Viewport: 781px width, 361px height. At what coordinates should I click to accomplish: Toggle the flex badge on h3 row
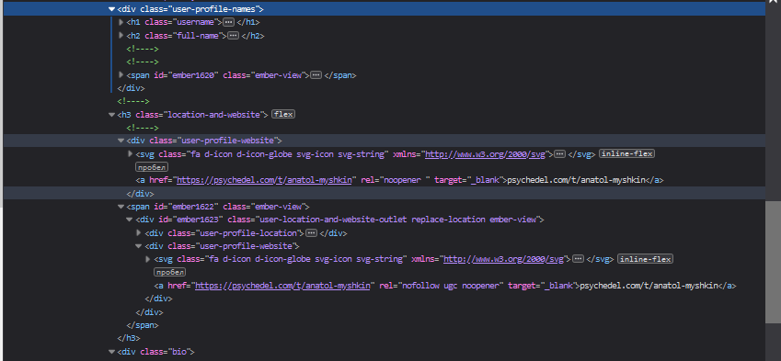point(283,115)
